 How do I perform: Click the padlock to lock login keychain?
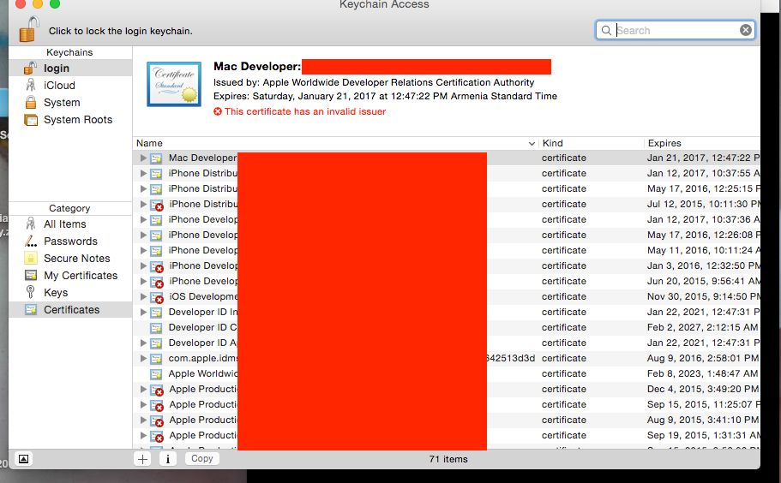coord(29,29)
